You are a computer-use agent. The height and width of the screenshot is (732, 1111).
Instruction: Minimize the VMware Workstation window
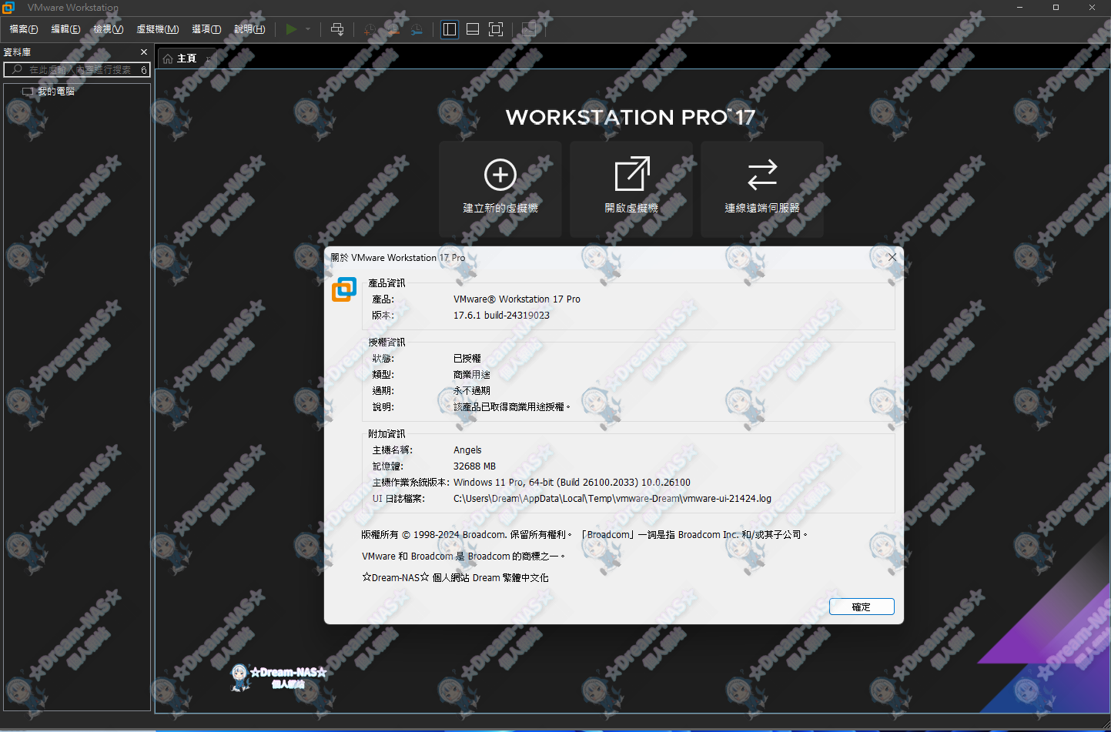[1019, 8]
